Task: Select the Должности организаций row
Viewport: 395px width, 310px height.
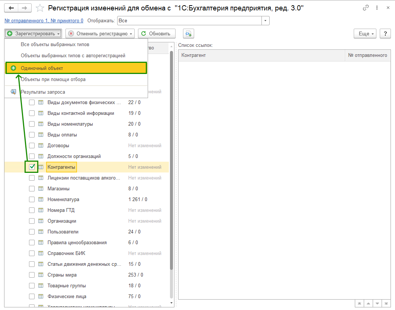Action: (87, 156)
